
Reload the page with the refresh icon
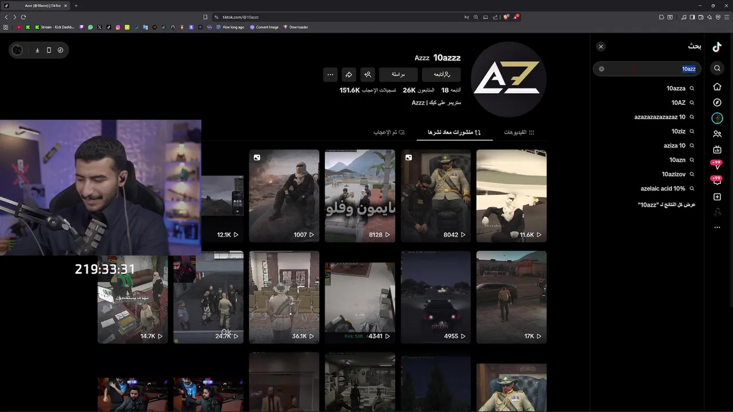tap(23, 17)
